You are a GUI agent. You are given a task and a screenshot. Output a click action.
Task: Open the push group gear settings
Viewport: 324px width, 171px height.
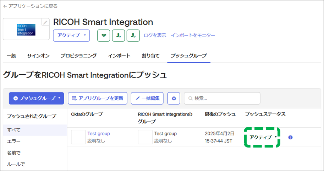pyautogui.click(x=174, y=98)
